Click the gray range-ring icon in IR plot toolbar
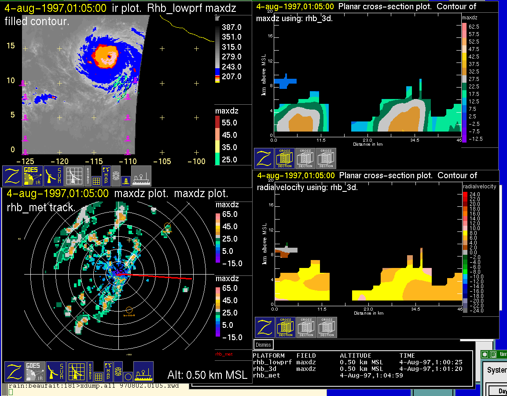The image size is (507, 396). click(x=116, y=176)
